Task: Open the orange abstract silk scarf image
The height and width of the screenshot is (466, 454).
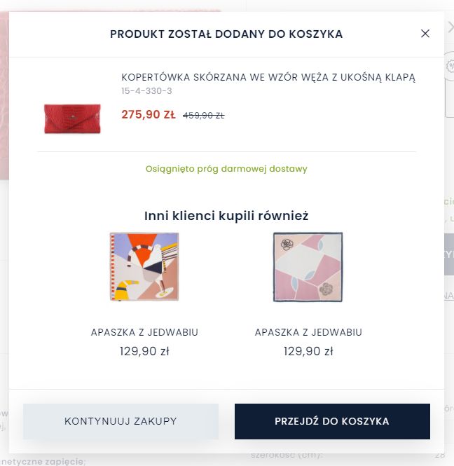Action: pyautogui.click(x=144, y=267)
